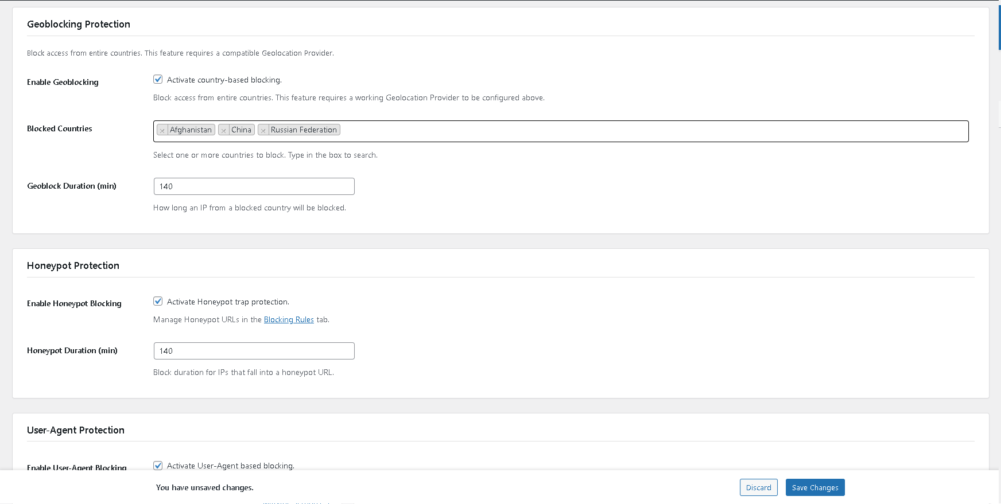The height and width of the screenshot is (504, 1001).
Task: Delete the Russian Federation tag
Action: (x=263, y=130)
